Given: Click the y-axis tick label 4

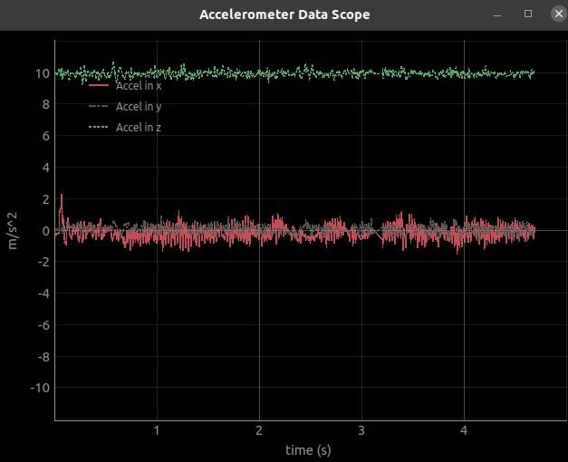Looking at the screenshot, I should point(46,168).
